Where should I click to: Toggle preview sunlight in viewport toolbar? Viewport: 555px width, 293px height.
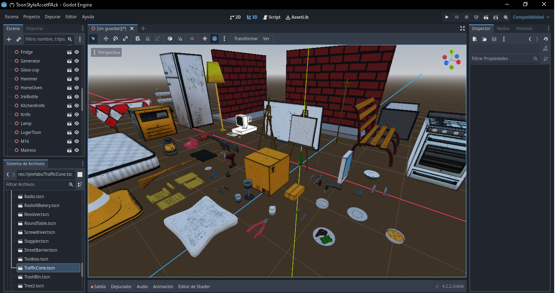(x=205, y=39)
